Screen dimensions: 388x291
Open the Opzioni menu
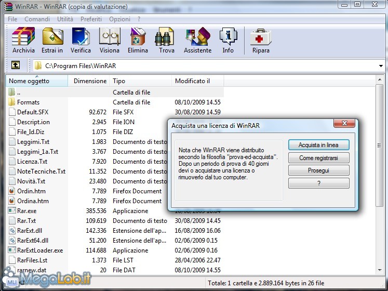[120, 19]
